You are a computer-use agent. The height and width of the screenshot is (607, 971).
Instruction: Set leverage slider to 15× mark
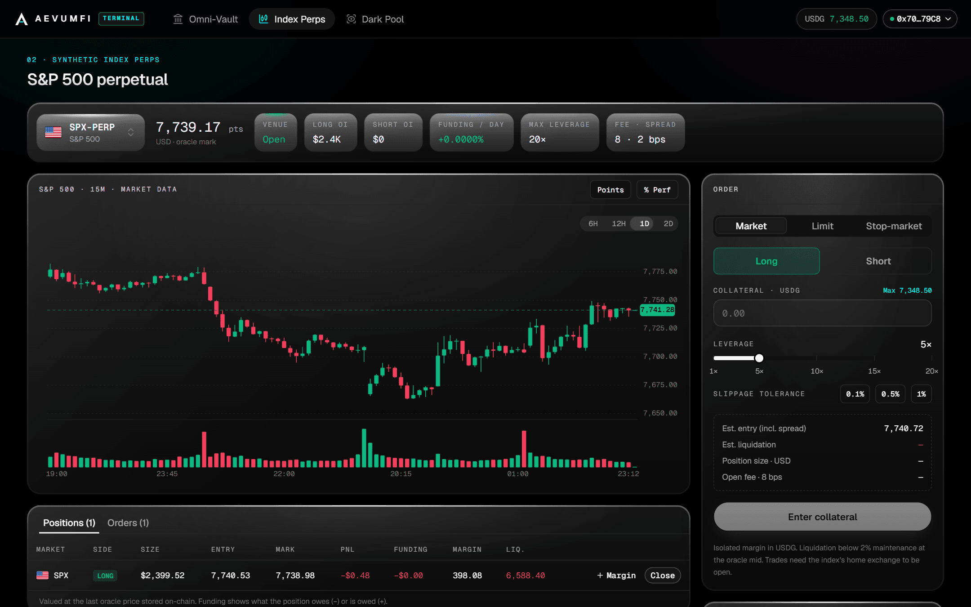874,358
